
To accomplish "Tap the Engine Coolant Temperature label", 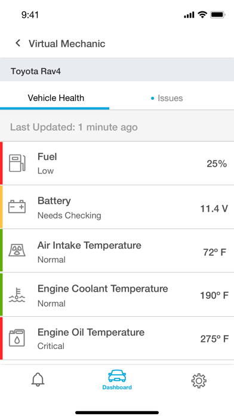I will coord(103,289).
